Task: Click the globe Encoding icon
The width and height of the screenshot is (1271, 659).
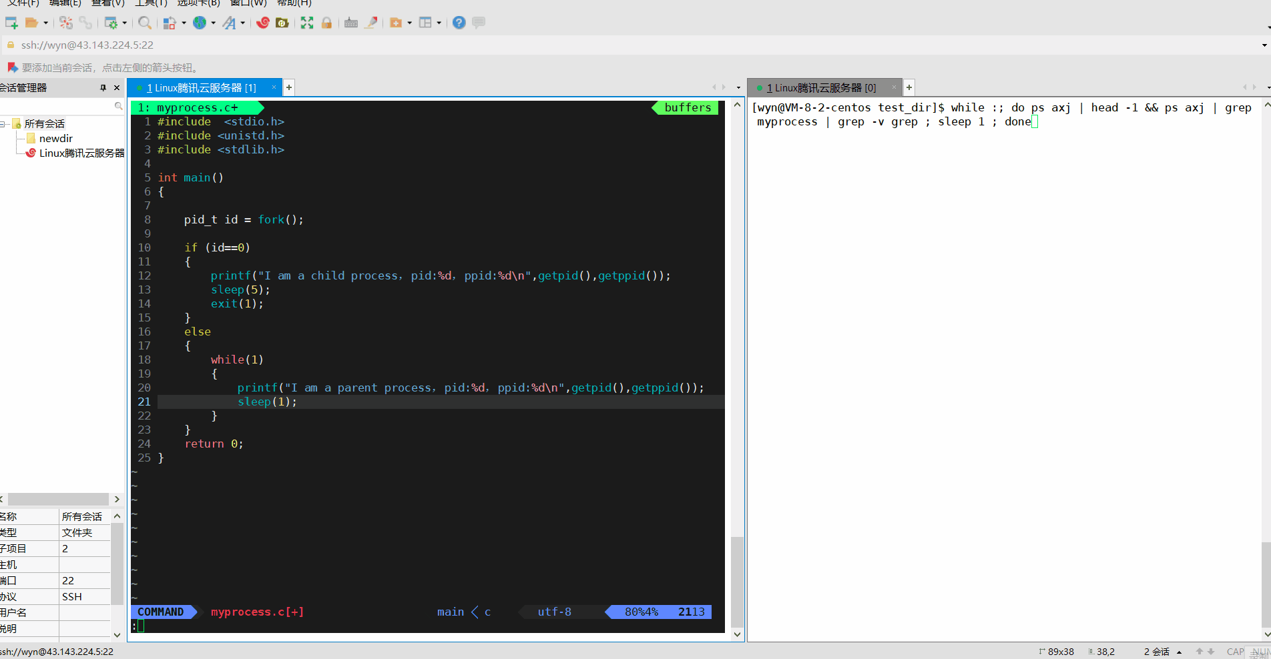Action: click(x=200, y=23)
